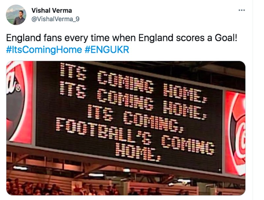Click the tweet text about England fans
This screenshot has width=264, height=200.
point(121,38)
